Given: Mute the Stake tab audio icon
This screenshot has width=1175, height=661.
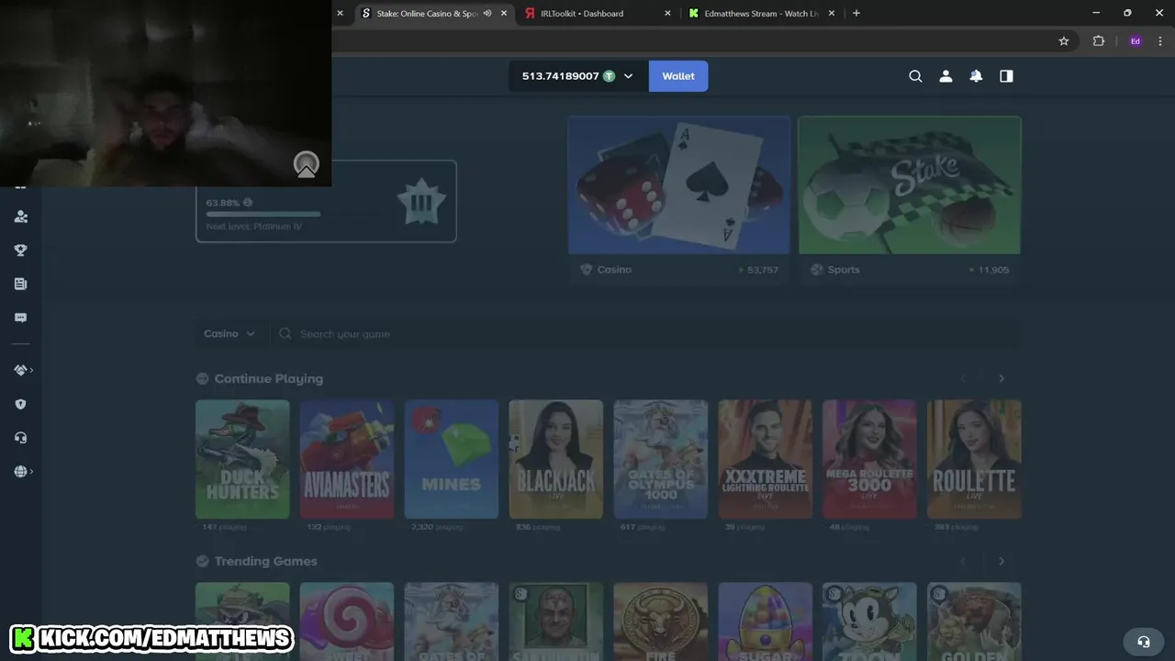Looking at the screenshot, I should pyautogui.click(x=487, y=13).
